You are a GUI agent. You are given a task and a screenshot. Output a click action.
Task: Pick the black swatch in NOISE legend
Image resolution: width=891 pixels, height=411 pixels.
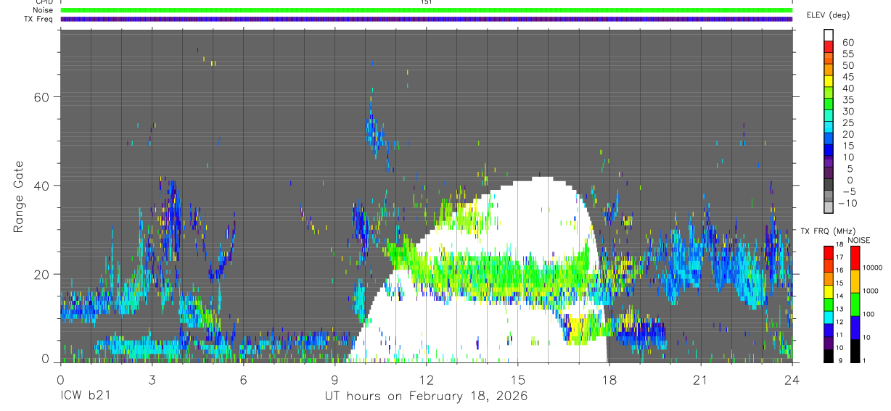(855, 351)
